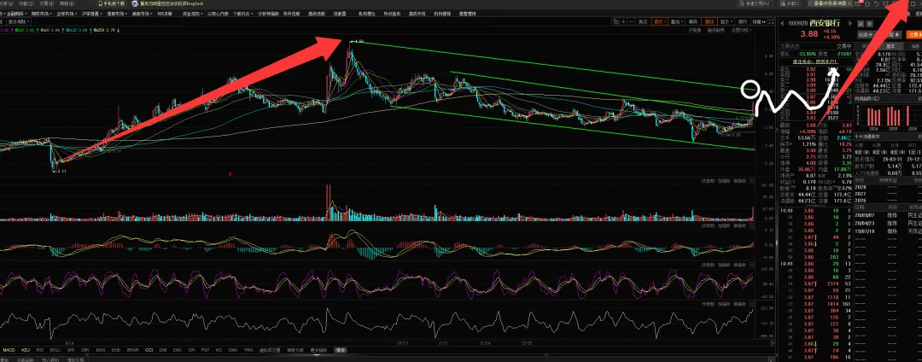Click the 多窗口 multi-window button
Viewport: 922px width, 362px height.
tap(790, 3)
